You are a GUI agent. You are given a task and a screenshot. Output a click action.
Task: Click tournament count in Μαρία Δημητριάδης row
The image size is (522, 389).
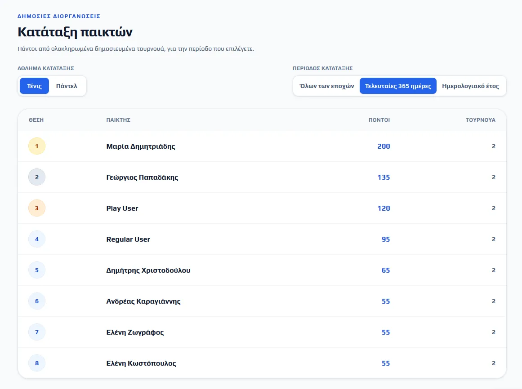click(x=494, y=146)
